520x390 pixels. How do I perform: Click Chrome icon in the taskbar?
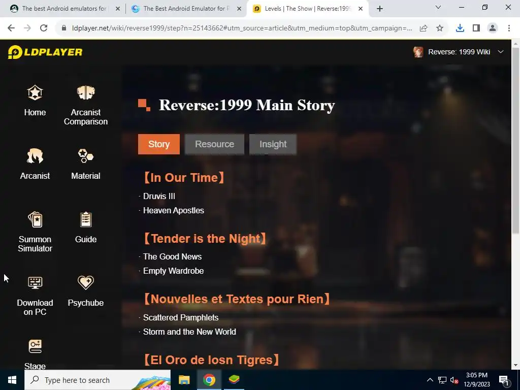point(209,380)
